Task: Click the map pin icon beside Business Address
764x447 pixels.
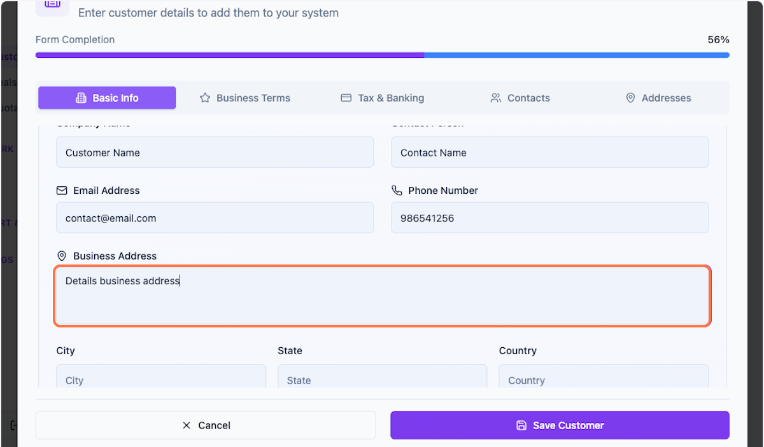Action: (62, 256)
